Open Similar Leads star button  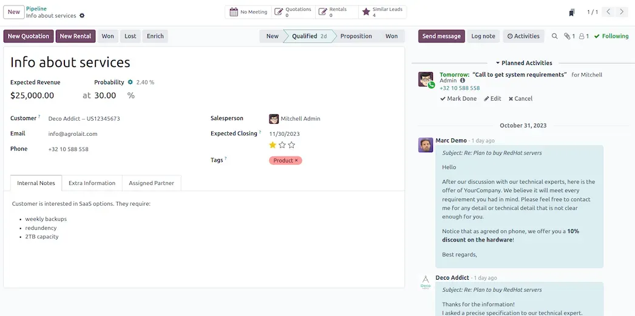[x=382, y=12]
